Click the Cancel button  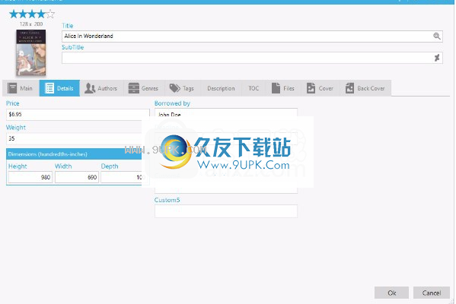[432, 293]
